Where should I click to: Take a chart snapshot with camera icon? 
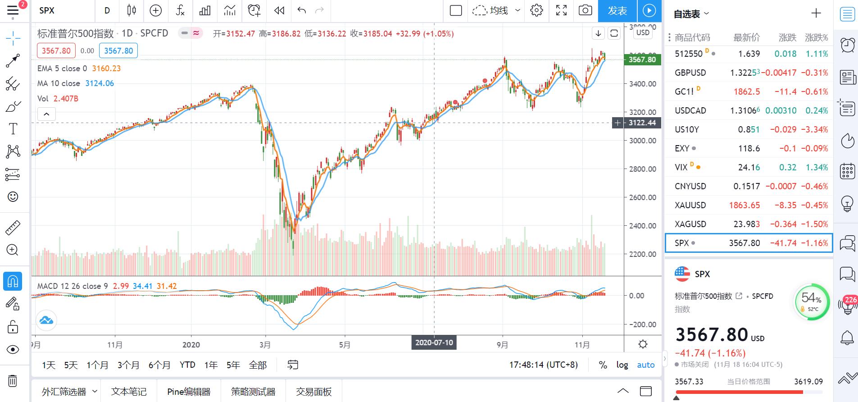click(x=586, y=10)
